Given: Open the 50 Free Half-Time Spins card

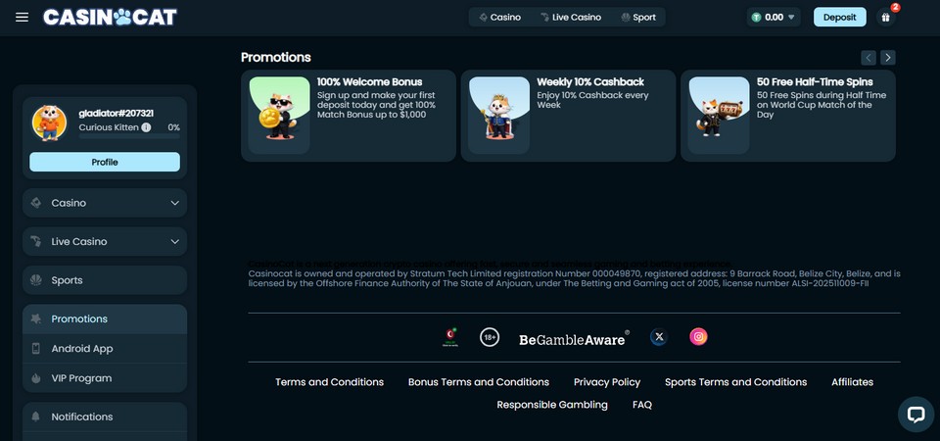Looking at the screenshot, I should [x=787, y=116].
